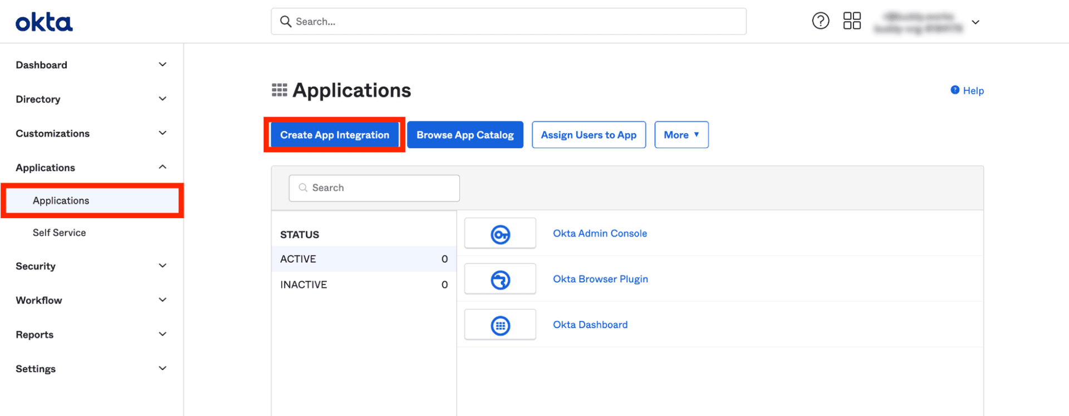1069x416 pixels.
Task: Open the Okta Admin Console link
Action: pos(600,233)
